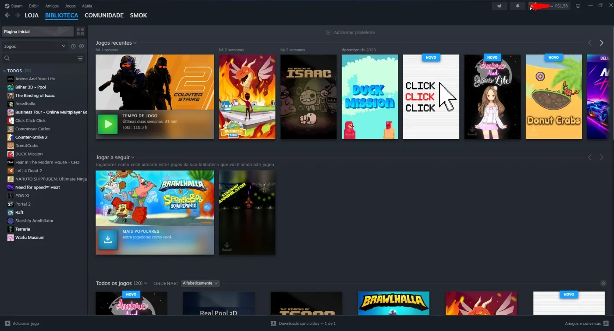Open the Jogos filter dropdown
The image size is (614, 331).
34,46
